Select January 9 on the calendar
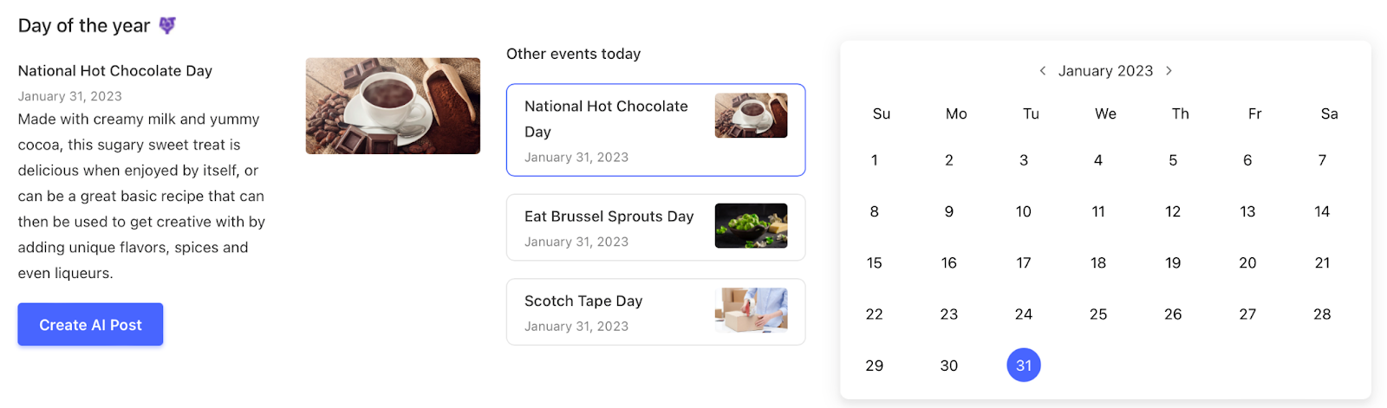The width and height of the screenshot is (1387, 408). coord(948,211)
